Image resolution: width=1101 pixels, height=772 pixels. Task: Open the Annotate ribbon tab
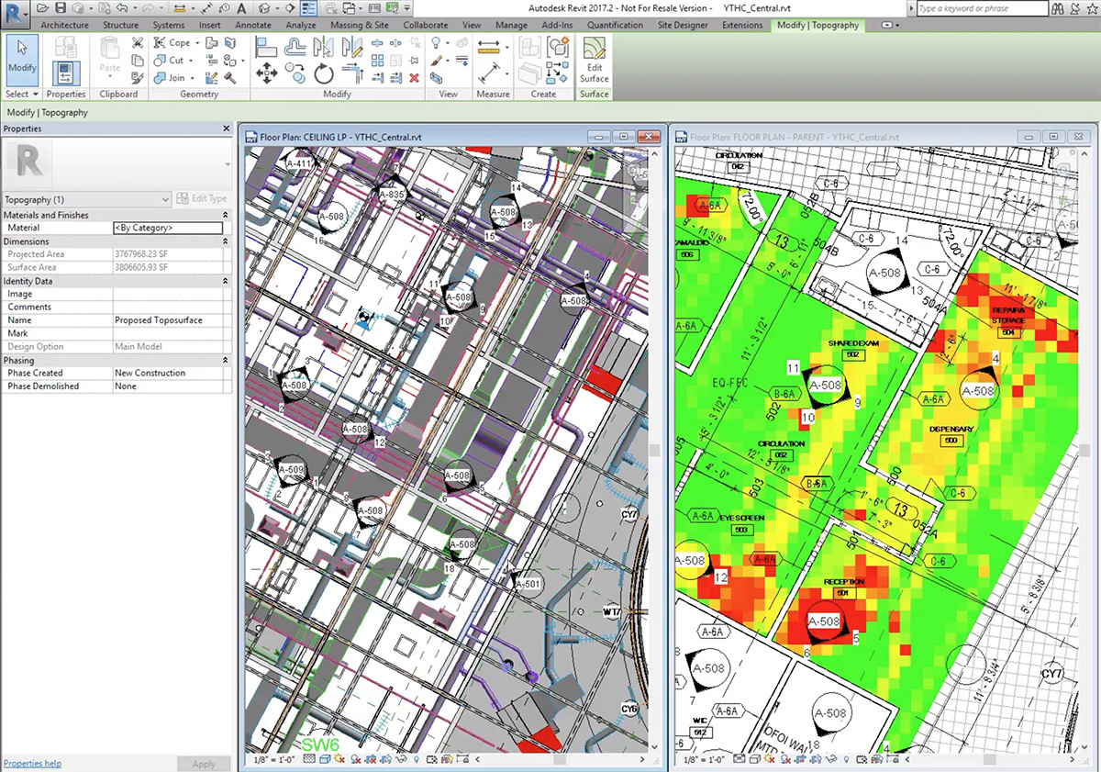point(253,26)
